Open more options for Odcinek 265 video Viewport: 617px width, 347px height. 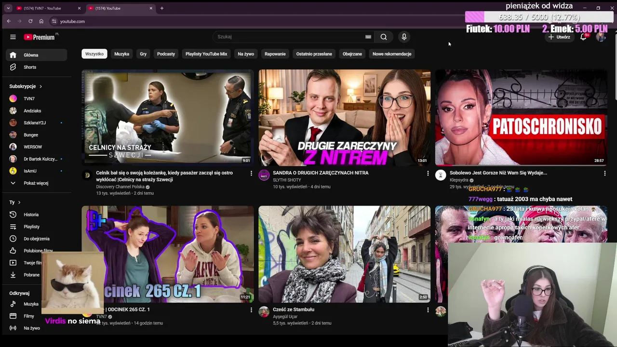[251, 310]
